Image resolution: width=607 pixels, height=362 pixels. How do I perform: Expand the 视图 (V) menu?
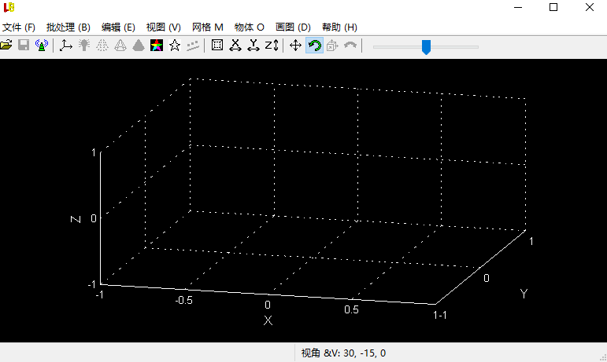[163, 27]
